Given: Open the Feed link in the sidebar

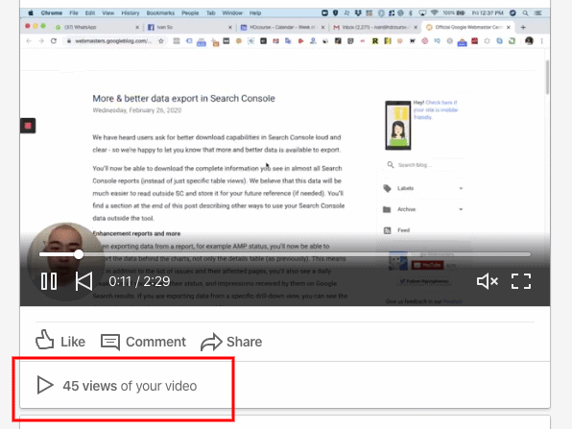Looking at the screenshot, I should tap(403, 230).
